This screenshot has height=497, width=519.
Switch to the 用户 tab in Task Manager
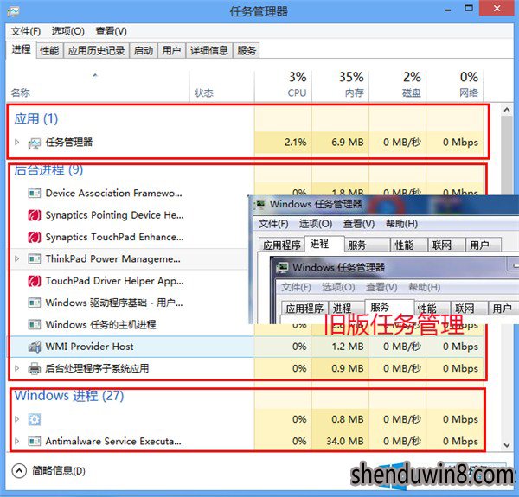(x=171, y=51)
